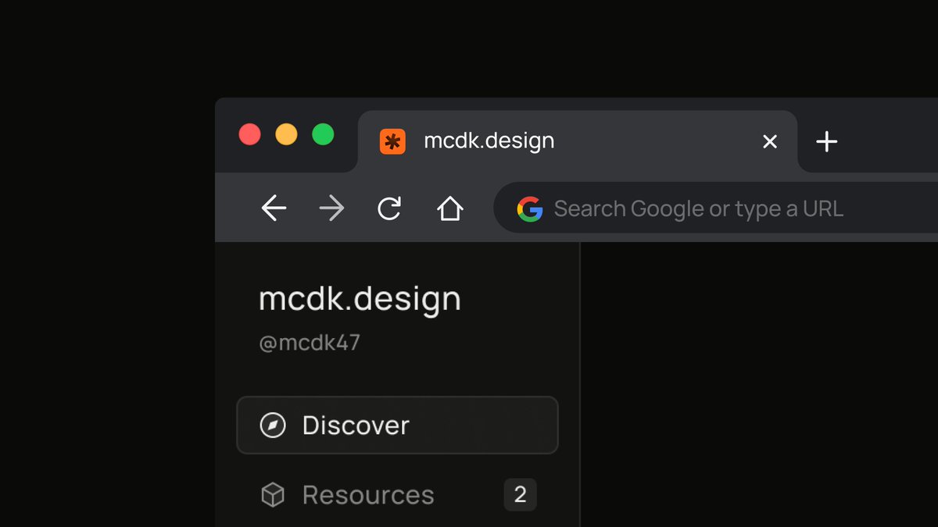
Task: Click the Google logo in address bar
Action: click(529, 208)
